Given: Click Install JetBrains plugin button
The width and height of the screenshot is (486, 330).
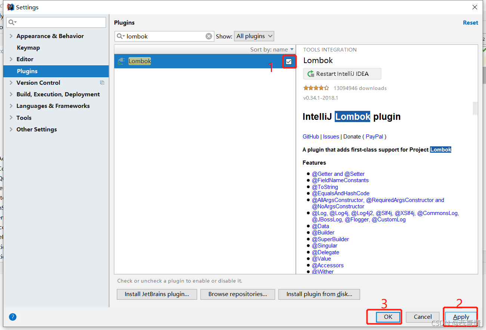Looking at the screenshot, I should [157, 294].
